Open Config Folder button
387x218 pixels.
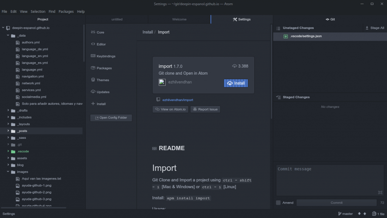tap(111, 118)
